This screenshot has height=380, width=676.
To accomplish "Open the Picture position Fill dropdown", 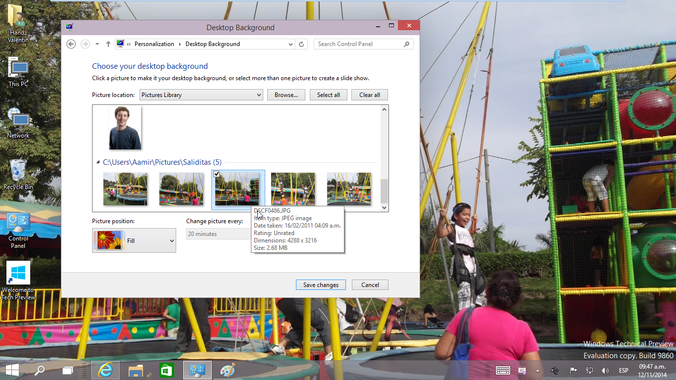I will click(x=134, y=241).
